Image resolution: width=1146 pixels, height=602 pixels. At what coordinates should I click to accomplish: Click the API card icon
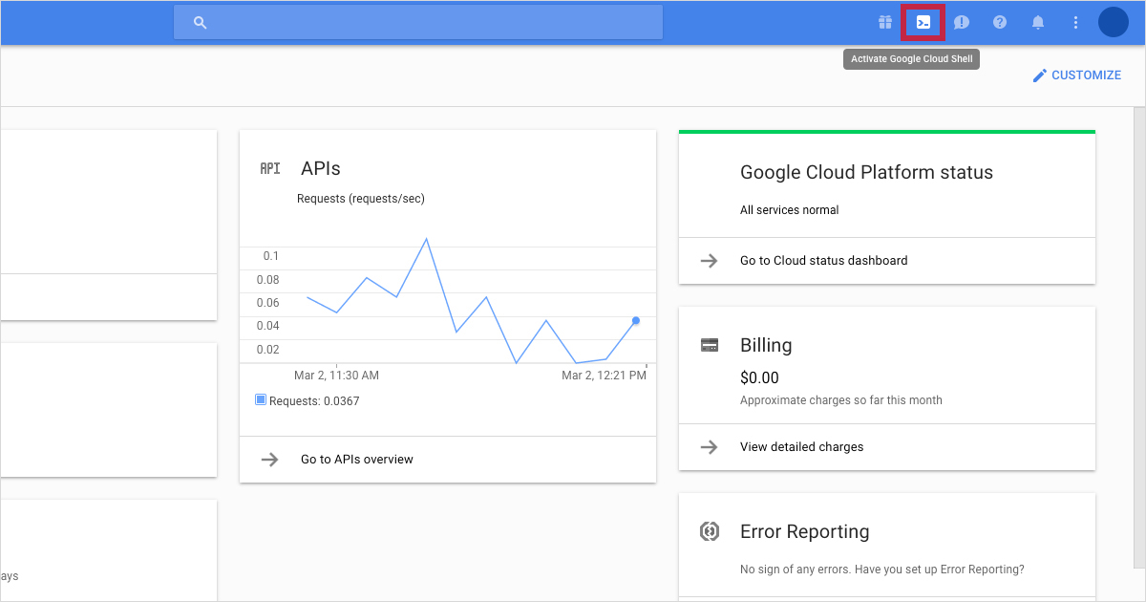coord(270,168)
